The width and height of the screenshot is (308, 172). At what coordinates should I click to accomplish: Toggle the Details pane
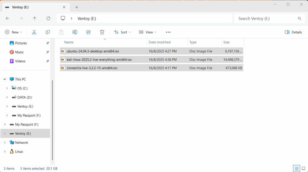[x=293, y=32]
